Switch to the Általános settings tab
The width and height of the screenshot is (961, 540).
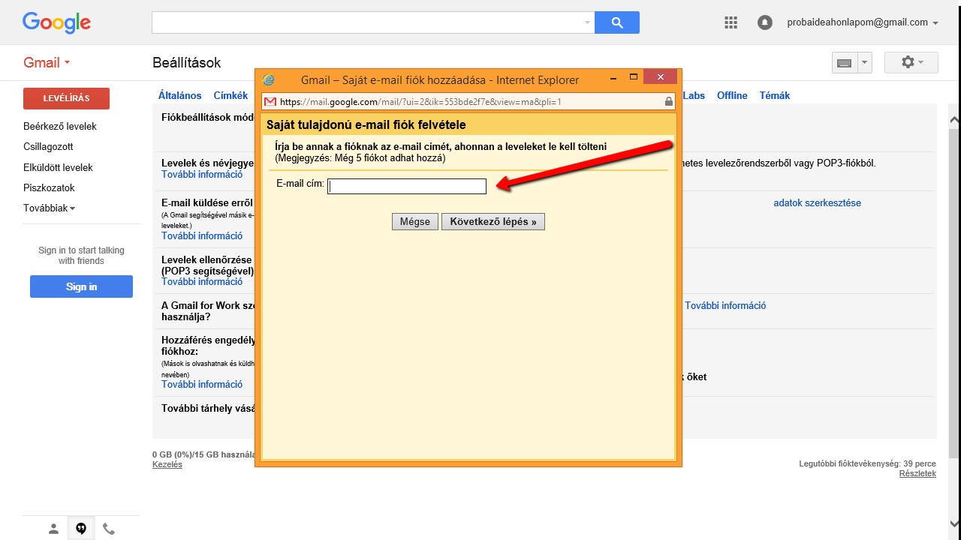coord(180,95)
